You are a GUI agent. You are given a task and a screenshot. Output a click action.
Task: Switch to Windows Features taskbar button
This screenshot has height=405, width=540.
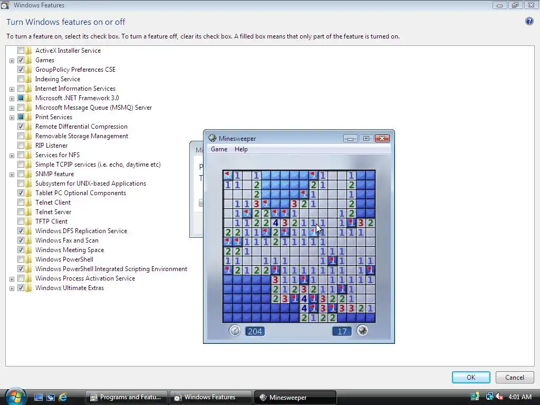[210, 397]
